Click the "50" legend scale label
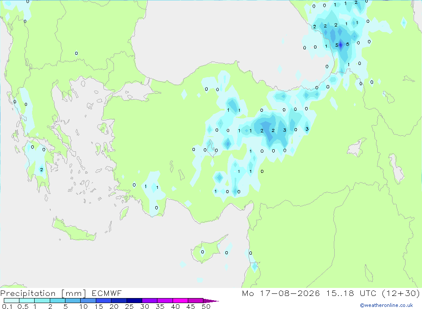Viewport: 422px width, 309px height. 206,306
